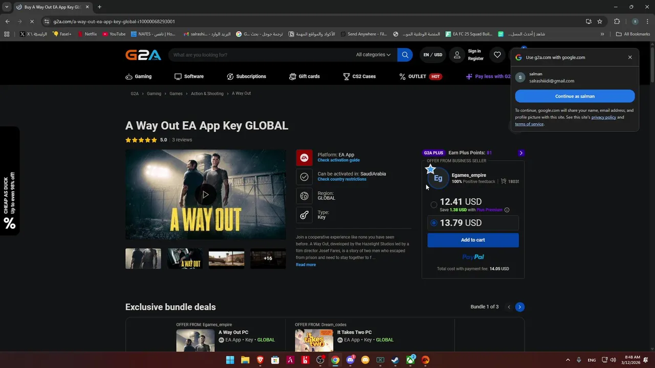This screenshot has width=655, height=368.
Task: Click the Add to cart button
Action: pos(473,240)
